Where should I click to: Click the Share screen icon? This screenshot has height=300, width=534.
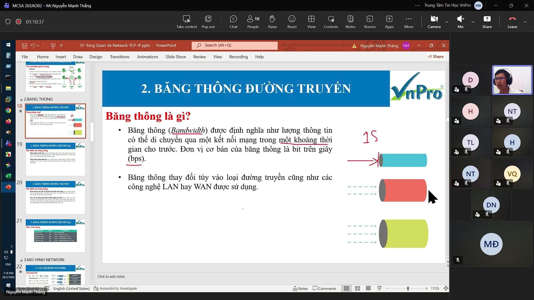[x=487, y=22]
